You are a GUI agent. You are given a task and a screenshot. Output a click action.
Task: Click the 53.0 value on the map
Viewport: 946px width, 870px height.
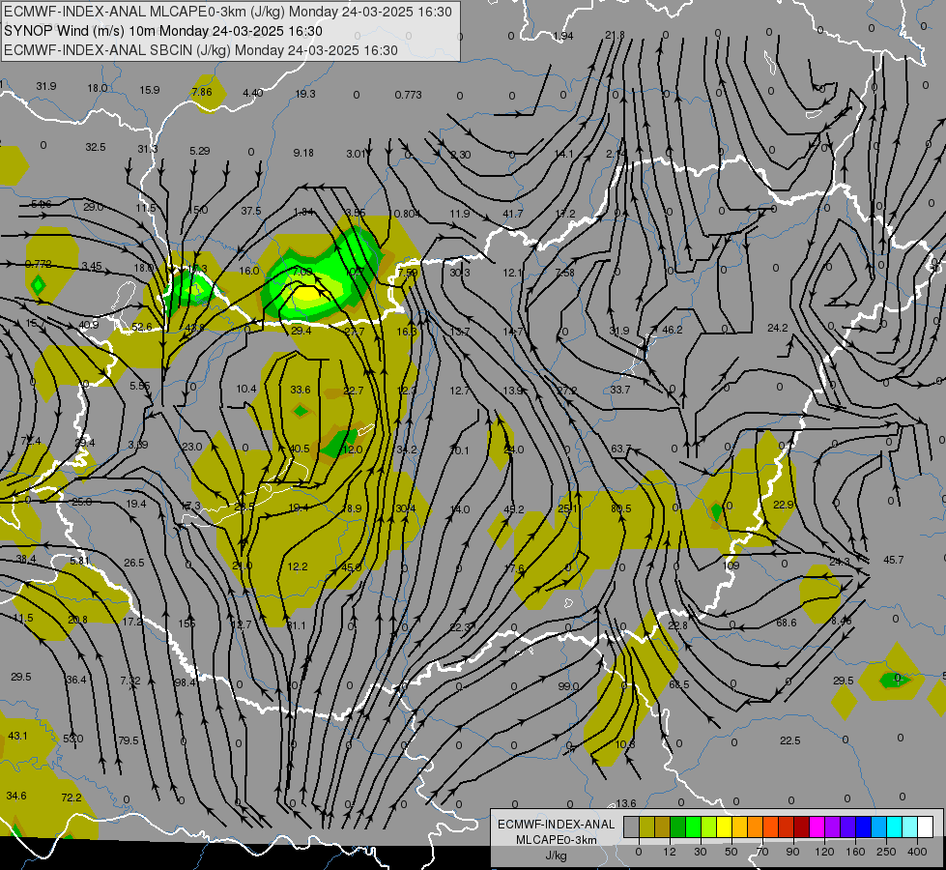point(73,739)
